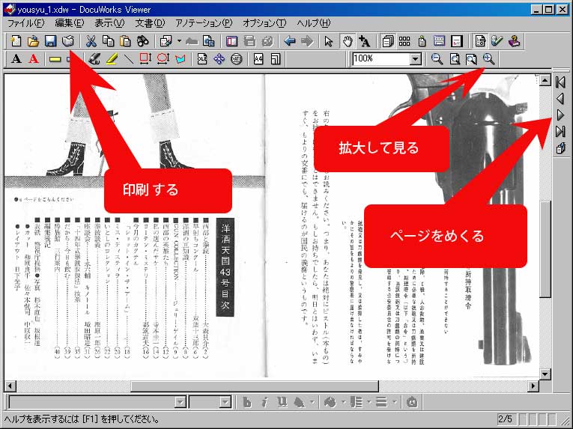Click the Save floppy disk icon
The image size is (573, 429).
pyautogui.click(x=50, y=41)
